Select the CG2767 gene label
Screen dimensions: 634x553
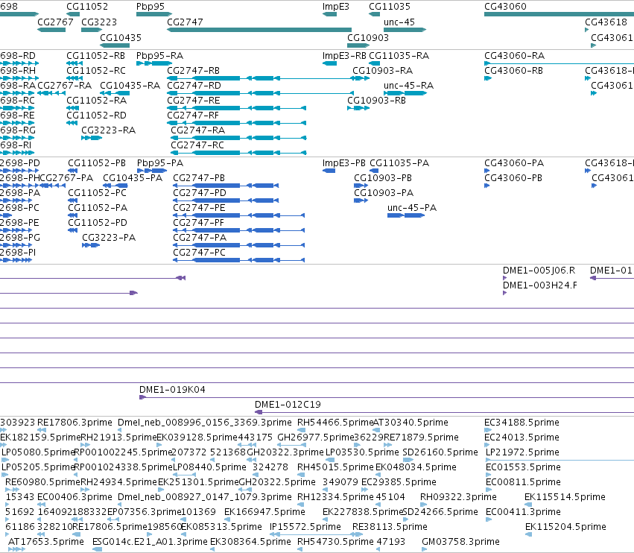(55, 22)
